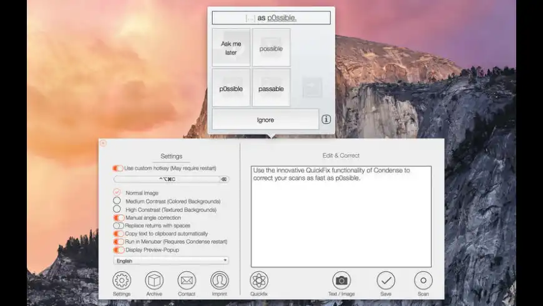543x306 pixels.
Task: Click the Ignore button in popup
Action: pyautogui.click(x=265, y=119)
